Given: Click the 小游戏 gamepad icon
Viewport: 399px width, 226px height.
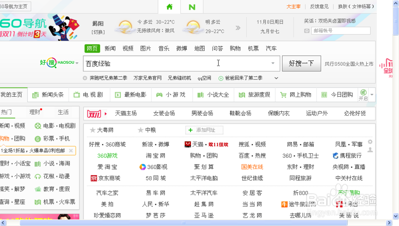Looking at the screenshot, I should 159,95.
